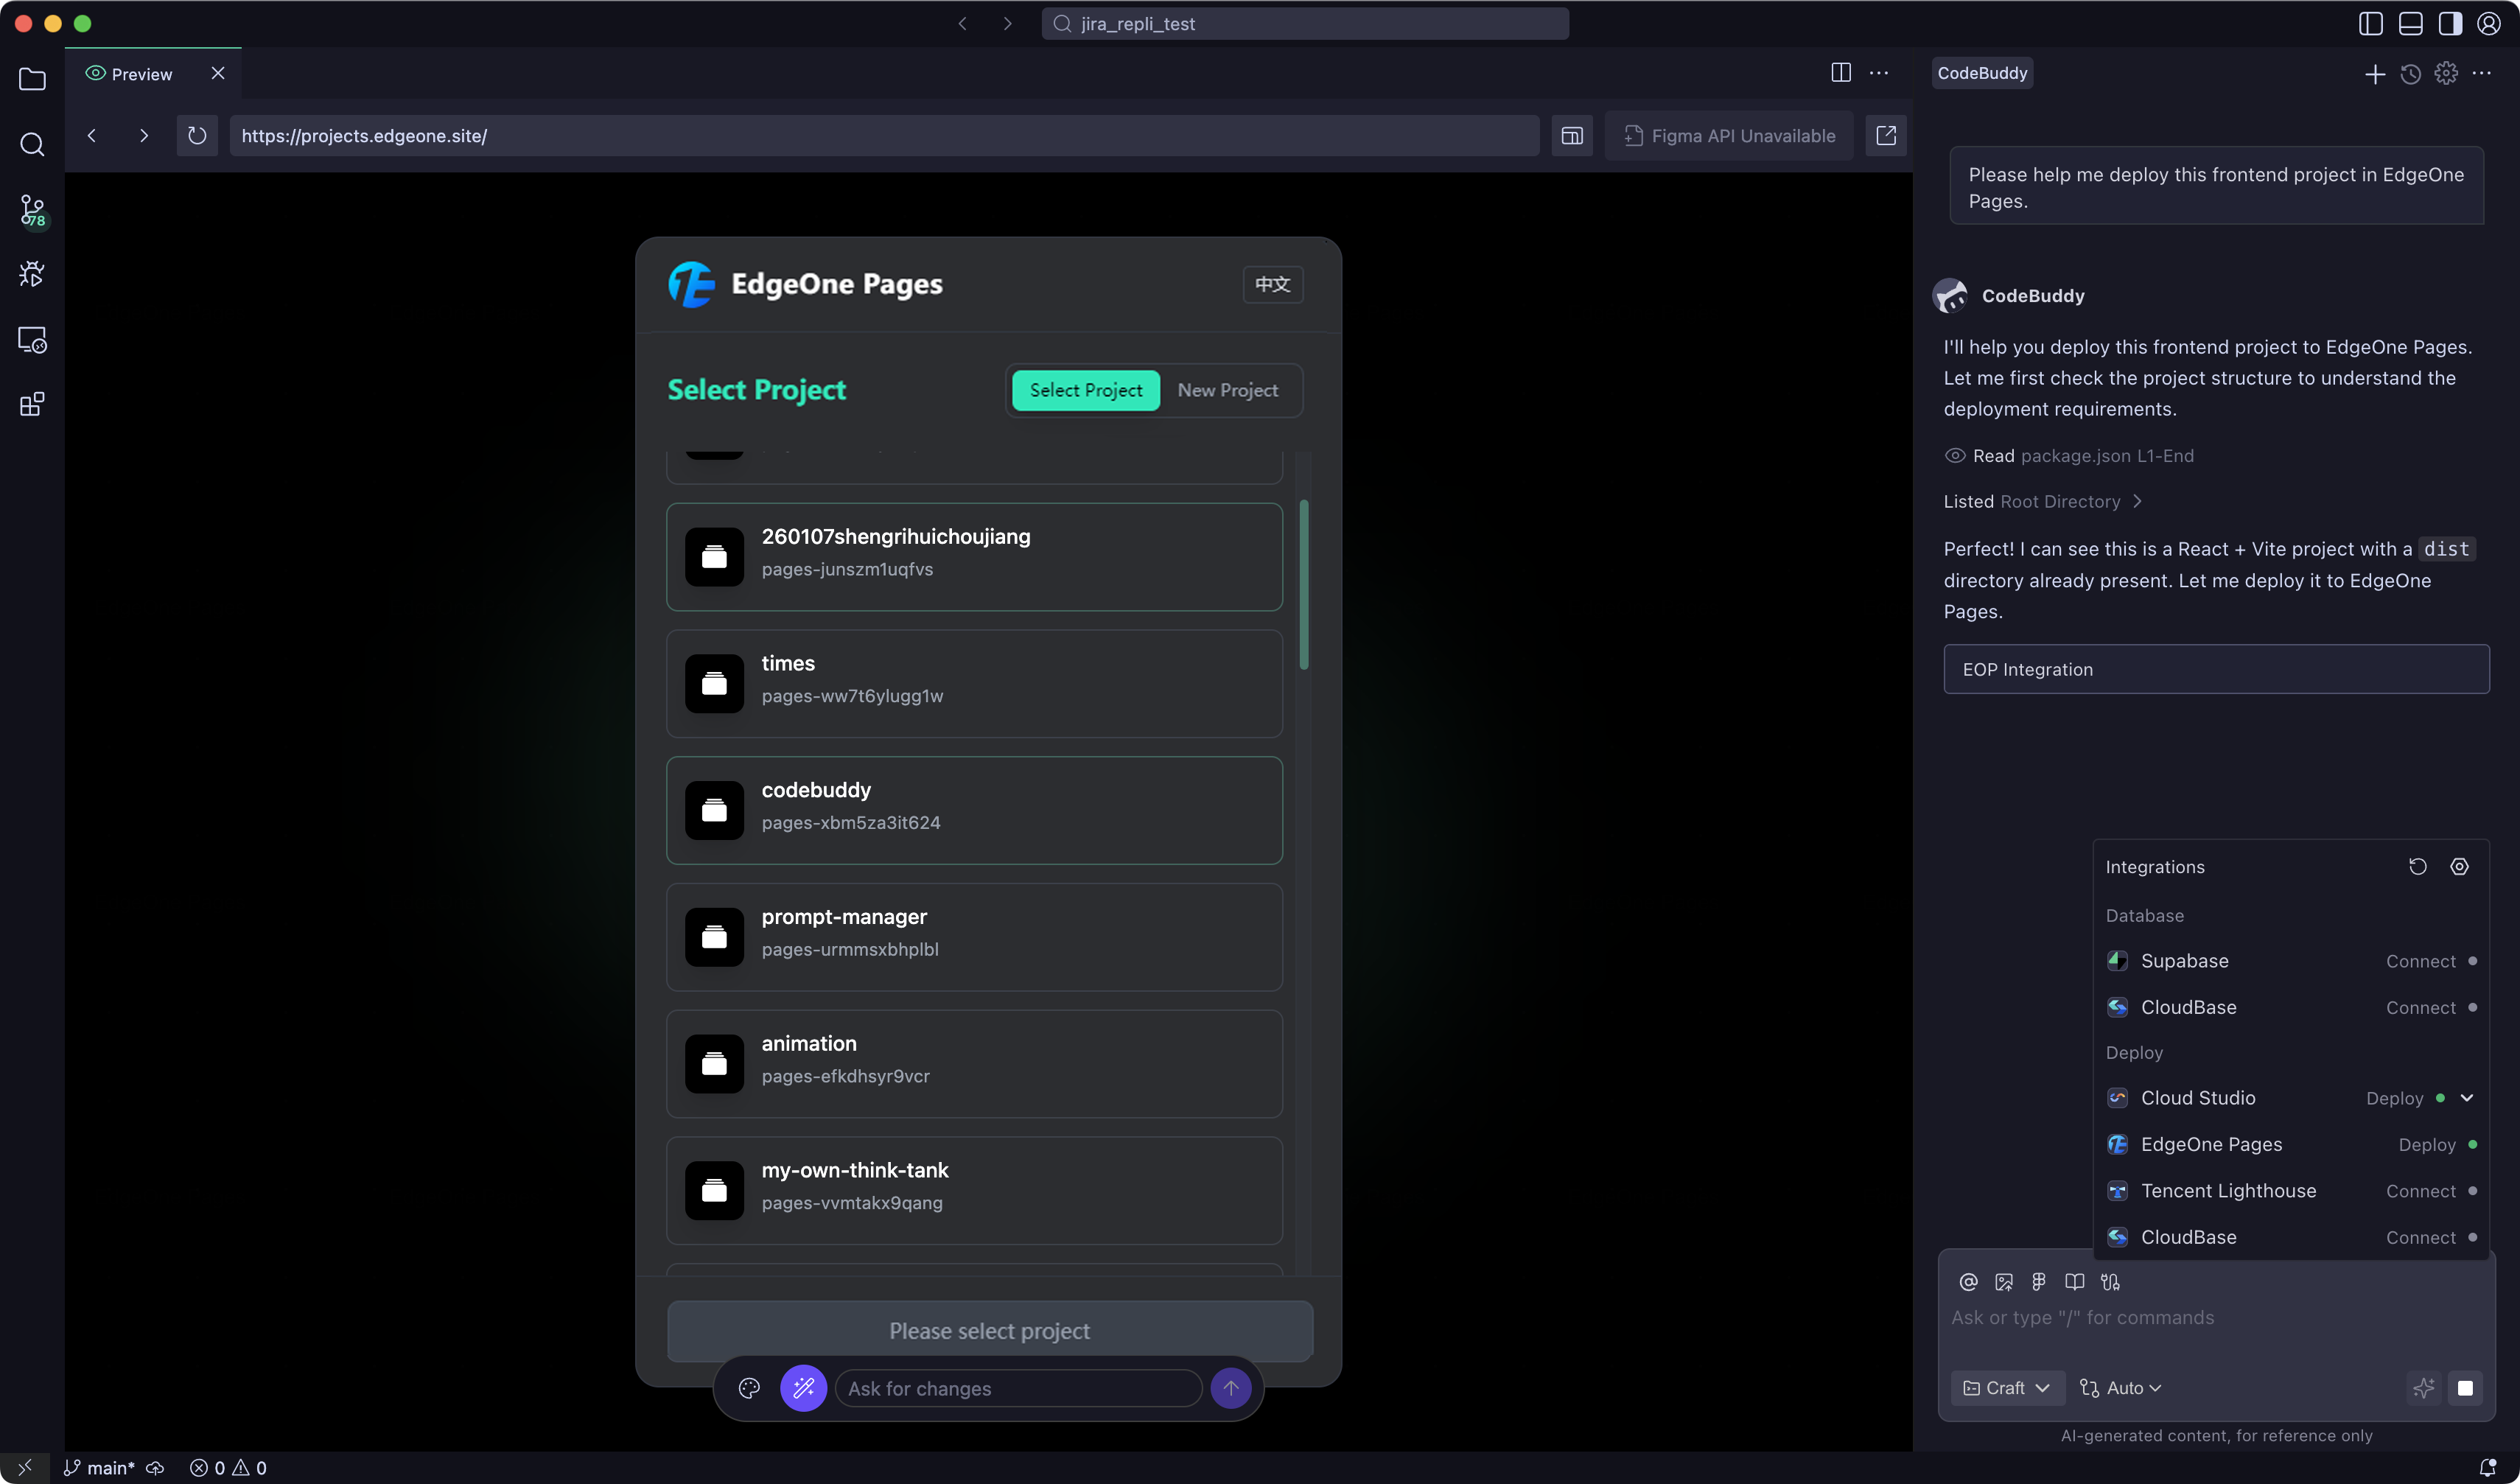Switch language to 中文
2520x1484 pixels.
point(1272,285)
